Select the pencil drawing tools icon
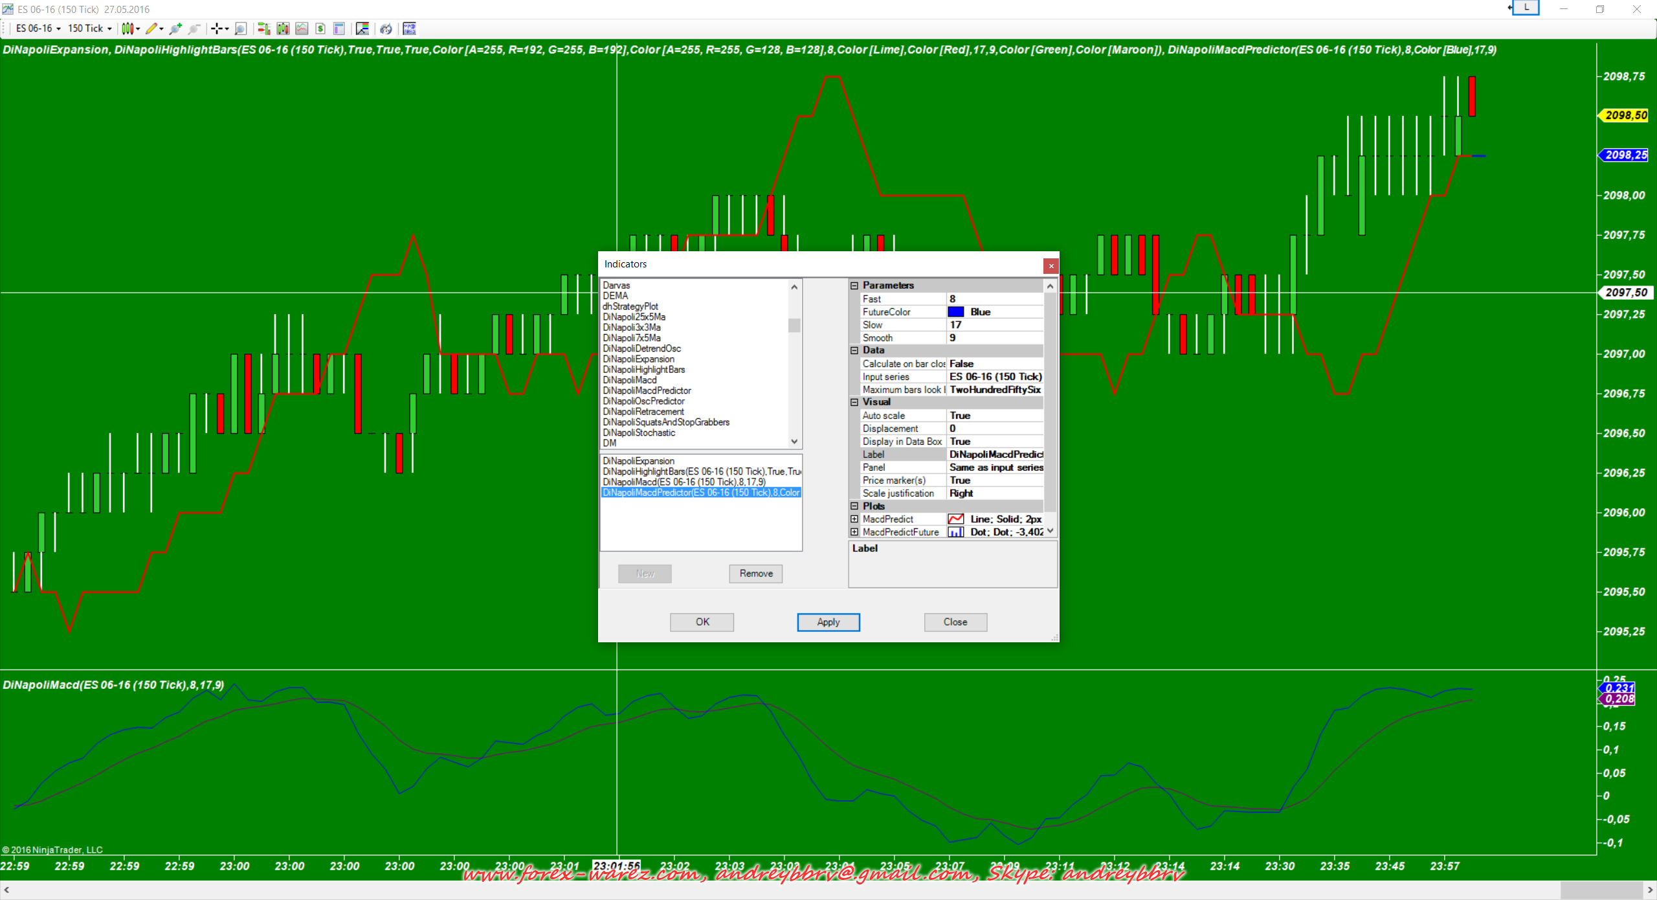This screenshot has height=900, width=1657. click(151, 28)
